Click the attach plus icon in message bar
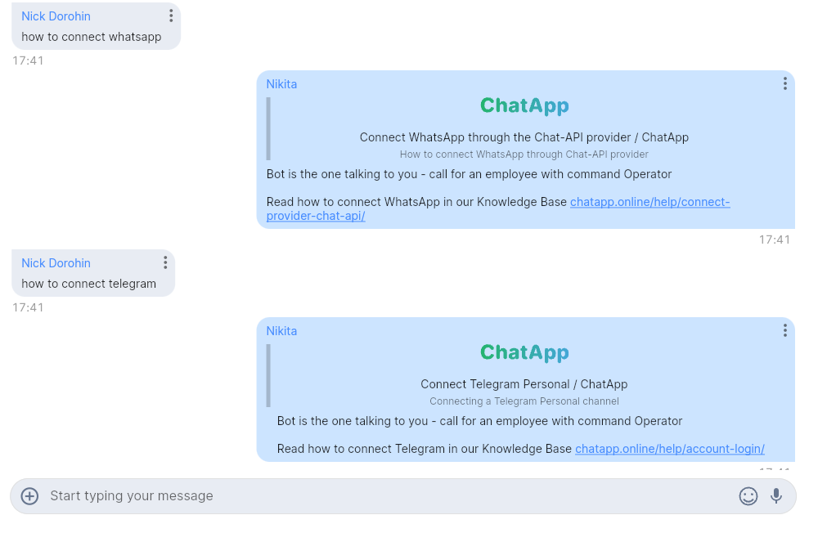Screen dimensions: 818x533 [x=29, y=496]
